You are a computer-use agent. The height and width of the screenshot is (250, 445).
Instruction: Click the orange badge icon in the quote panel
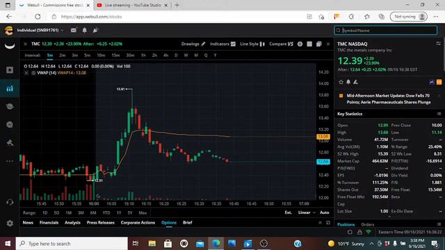[x=439, y=82]
